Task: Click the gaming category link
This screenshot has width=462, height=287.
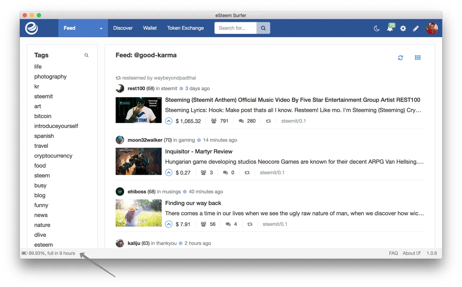Action: click(x=187, y=140)
